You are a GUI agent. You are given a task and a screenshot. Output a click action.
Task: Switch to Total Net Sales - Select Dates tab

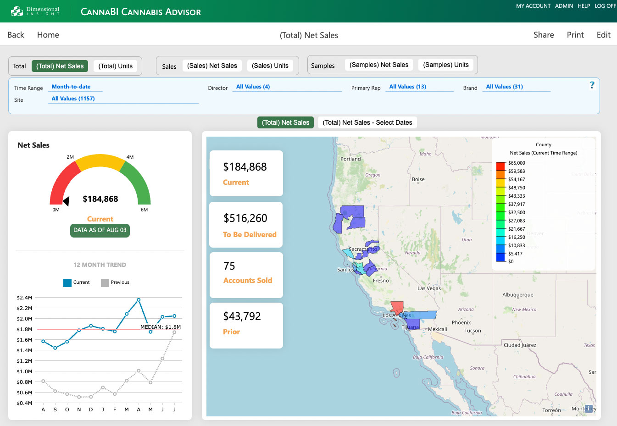pos(367,122)
